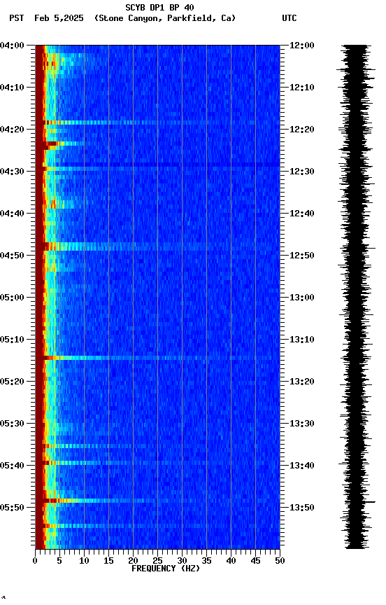
Task: Click the 'FREQUENCY (HZ)' axis title
Action: click(166, 569)
